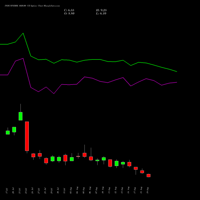
Task: Click the high value H: 9.25
Action: pyautogui.click(x=101, y=10)
